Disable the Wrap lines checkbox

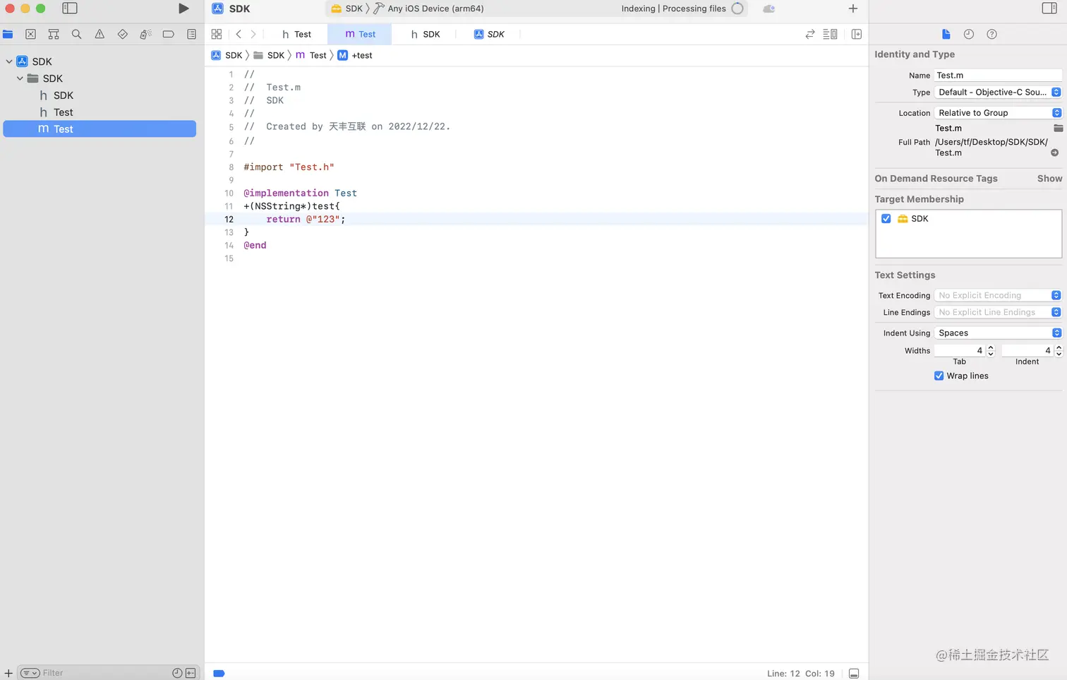(939, 376)
